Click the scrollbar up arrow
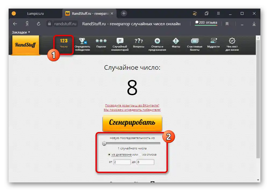 click(x=258, y=38)
